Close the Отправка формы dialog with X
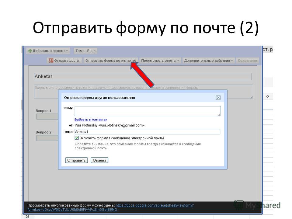 pos(218,98)
